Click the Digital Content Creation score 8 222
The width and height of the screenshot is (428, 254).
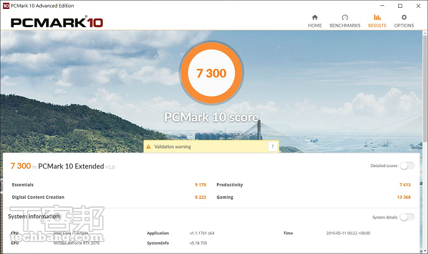[200, 197]
